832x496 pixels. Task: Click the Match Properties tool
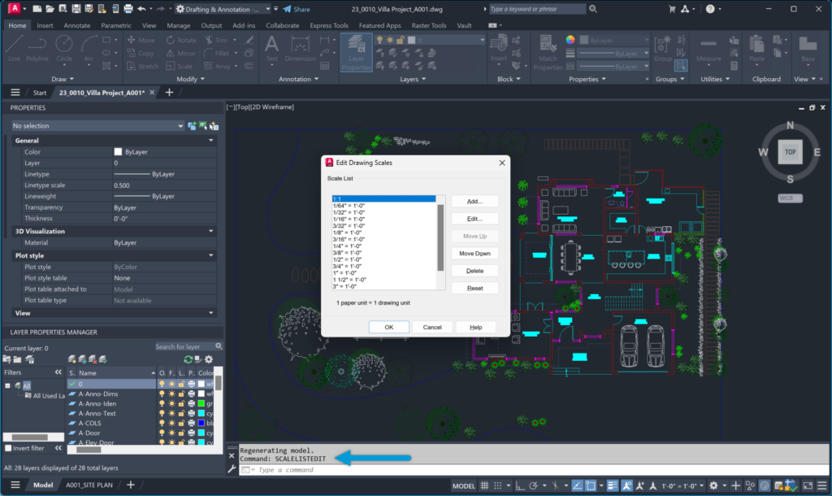click(x=548, y=50)
